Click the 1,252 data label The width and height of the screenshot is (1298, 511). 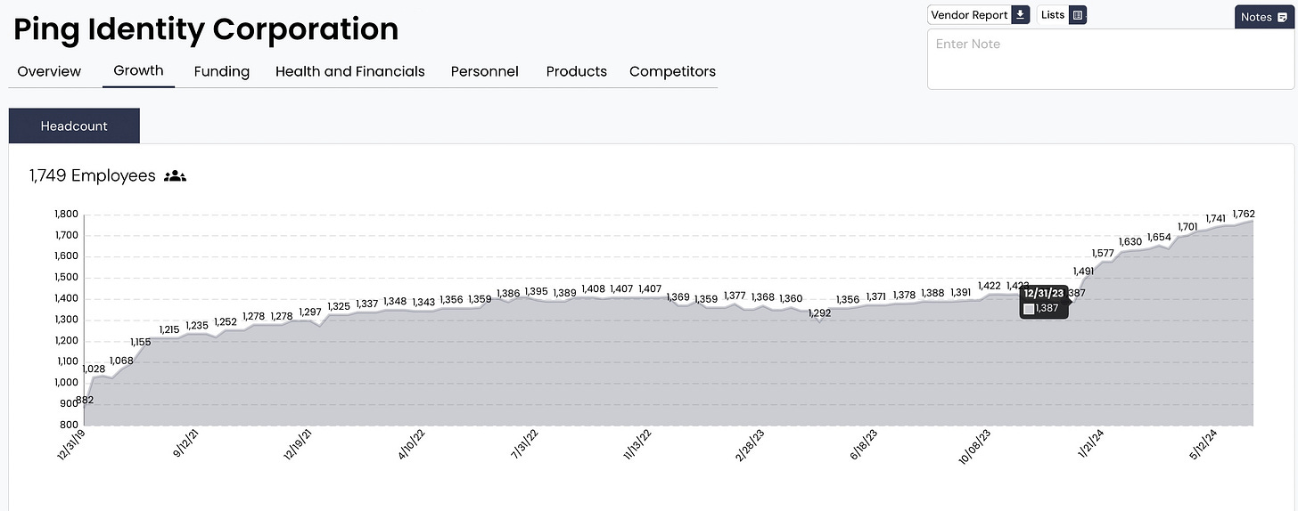tap(226, 321)
